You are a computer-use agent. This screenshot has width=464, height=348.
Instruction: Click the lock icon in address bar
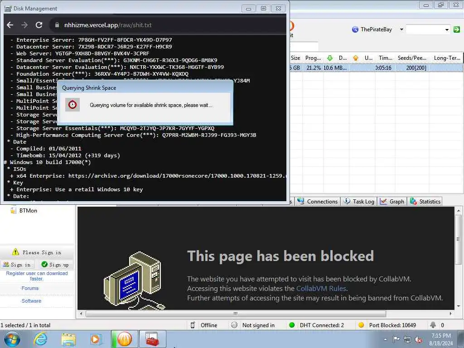point(57,25)
